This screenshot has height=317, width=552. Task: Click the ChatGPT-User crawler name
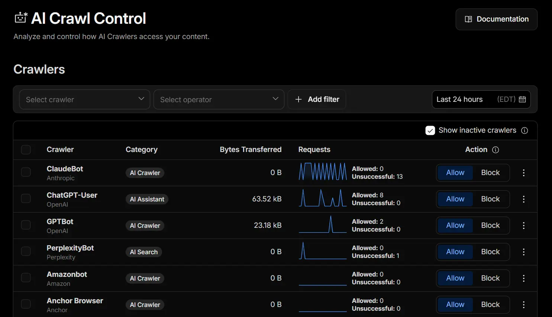(72, 195)
